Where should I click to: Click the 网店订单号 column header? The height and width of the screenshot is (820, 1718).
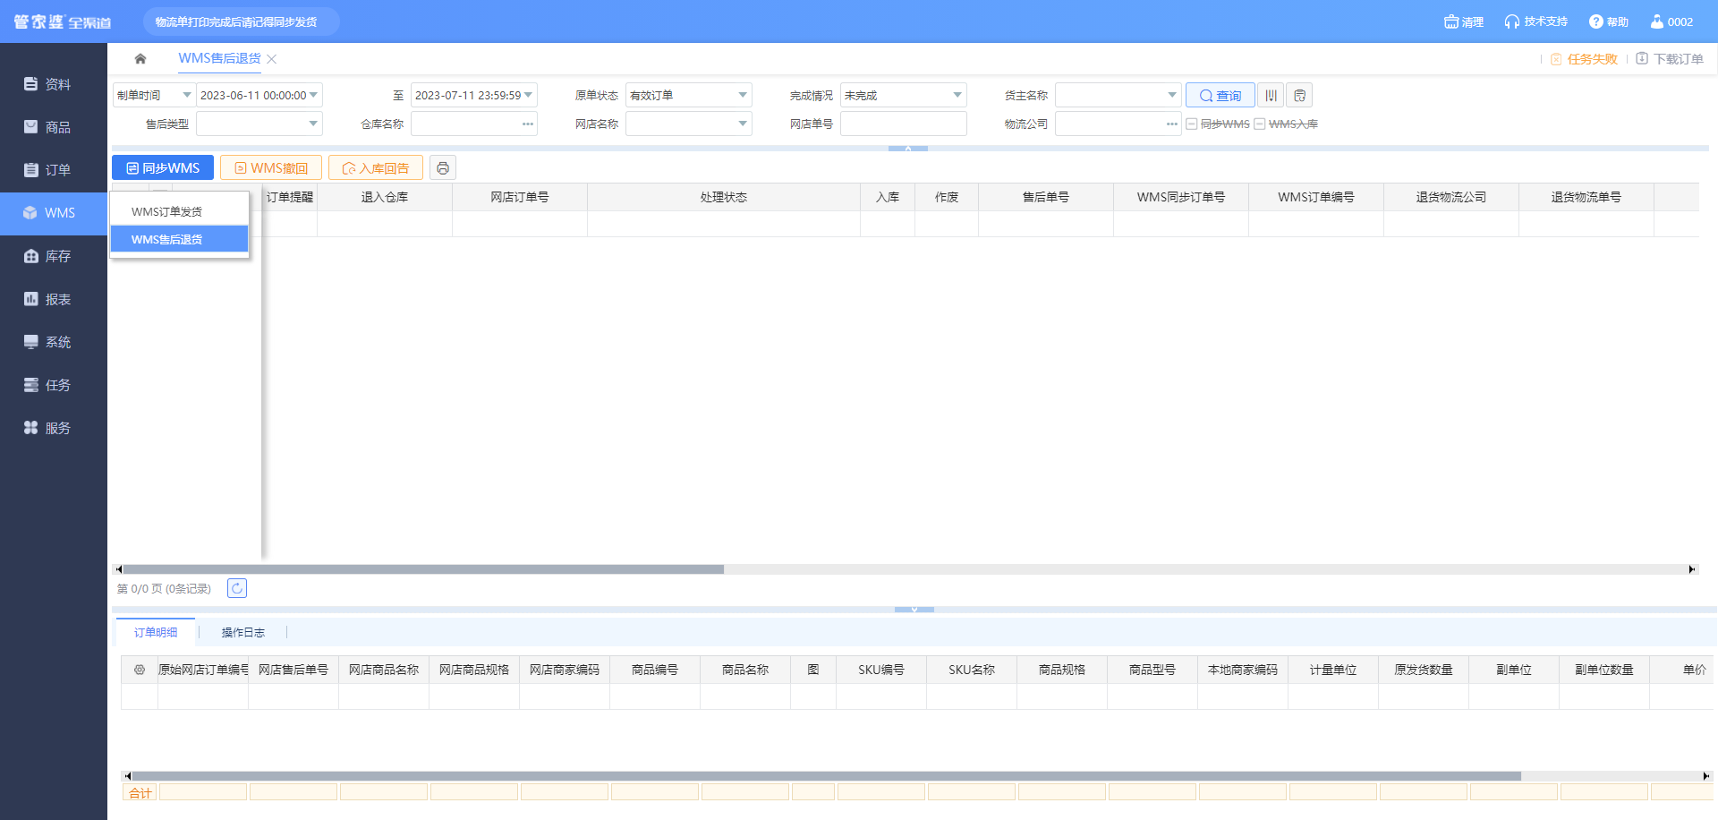[520, 197]
